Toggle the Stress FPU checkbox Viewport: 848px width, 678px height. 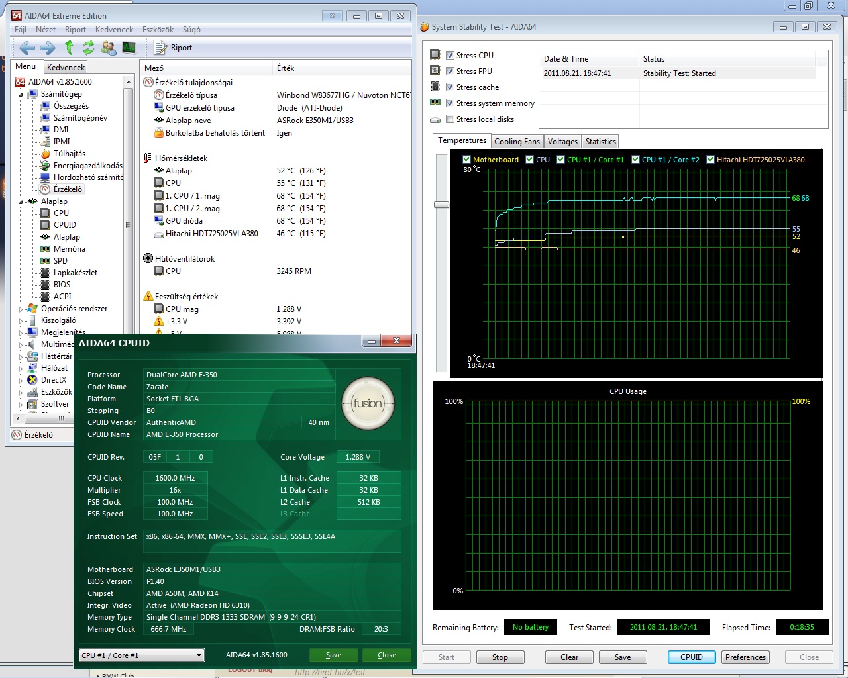click(450, 72)
